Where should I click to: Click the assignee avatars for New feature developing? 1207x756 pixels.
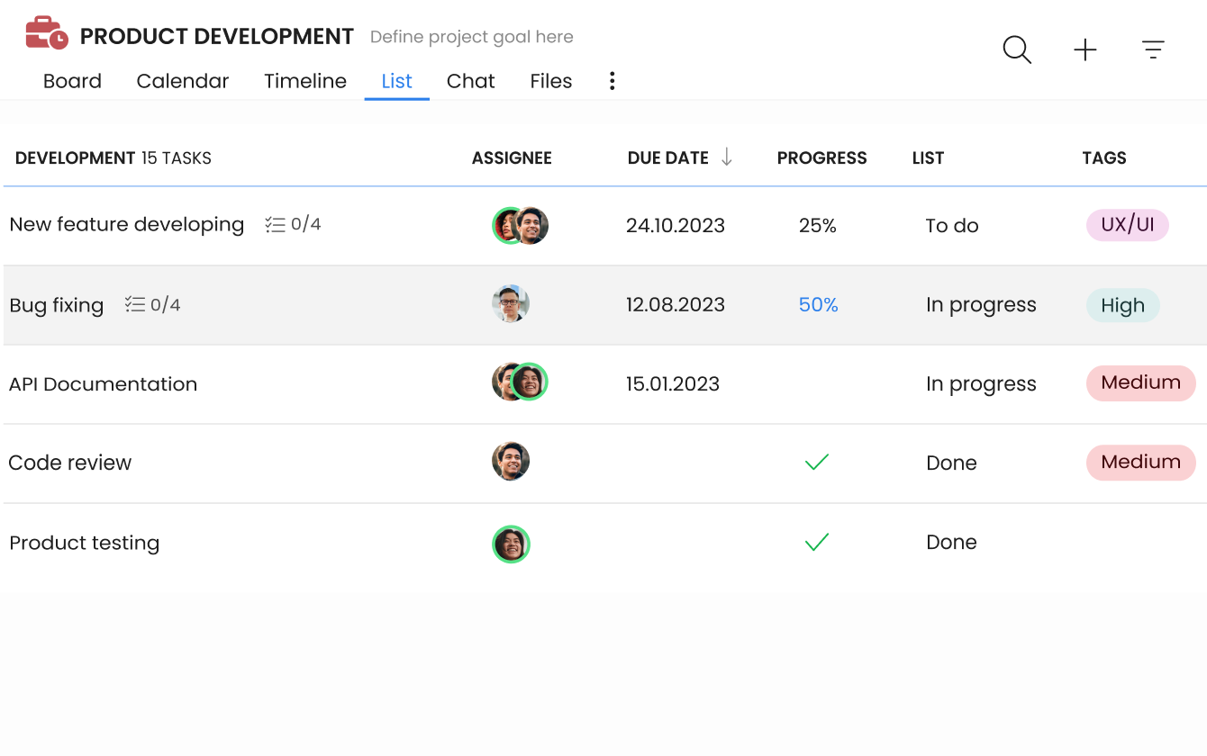(x=520, y=225)
